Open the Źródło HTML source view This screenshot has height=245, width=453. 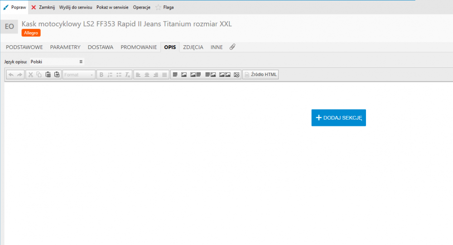coord(260,75)
